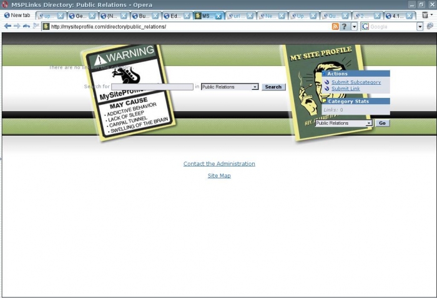Click the question mark help icon
The image size is (437, 298).
345,26
